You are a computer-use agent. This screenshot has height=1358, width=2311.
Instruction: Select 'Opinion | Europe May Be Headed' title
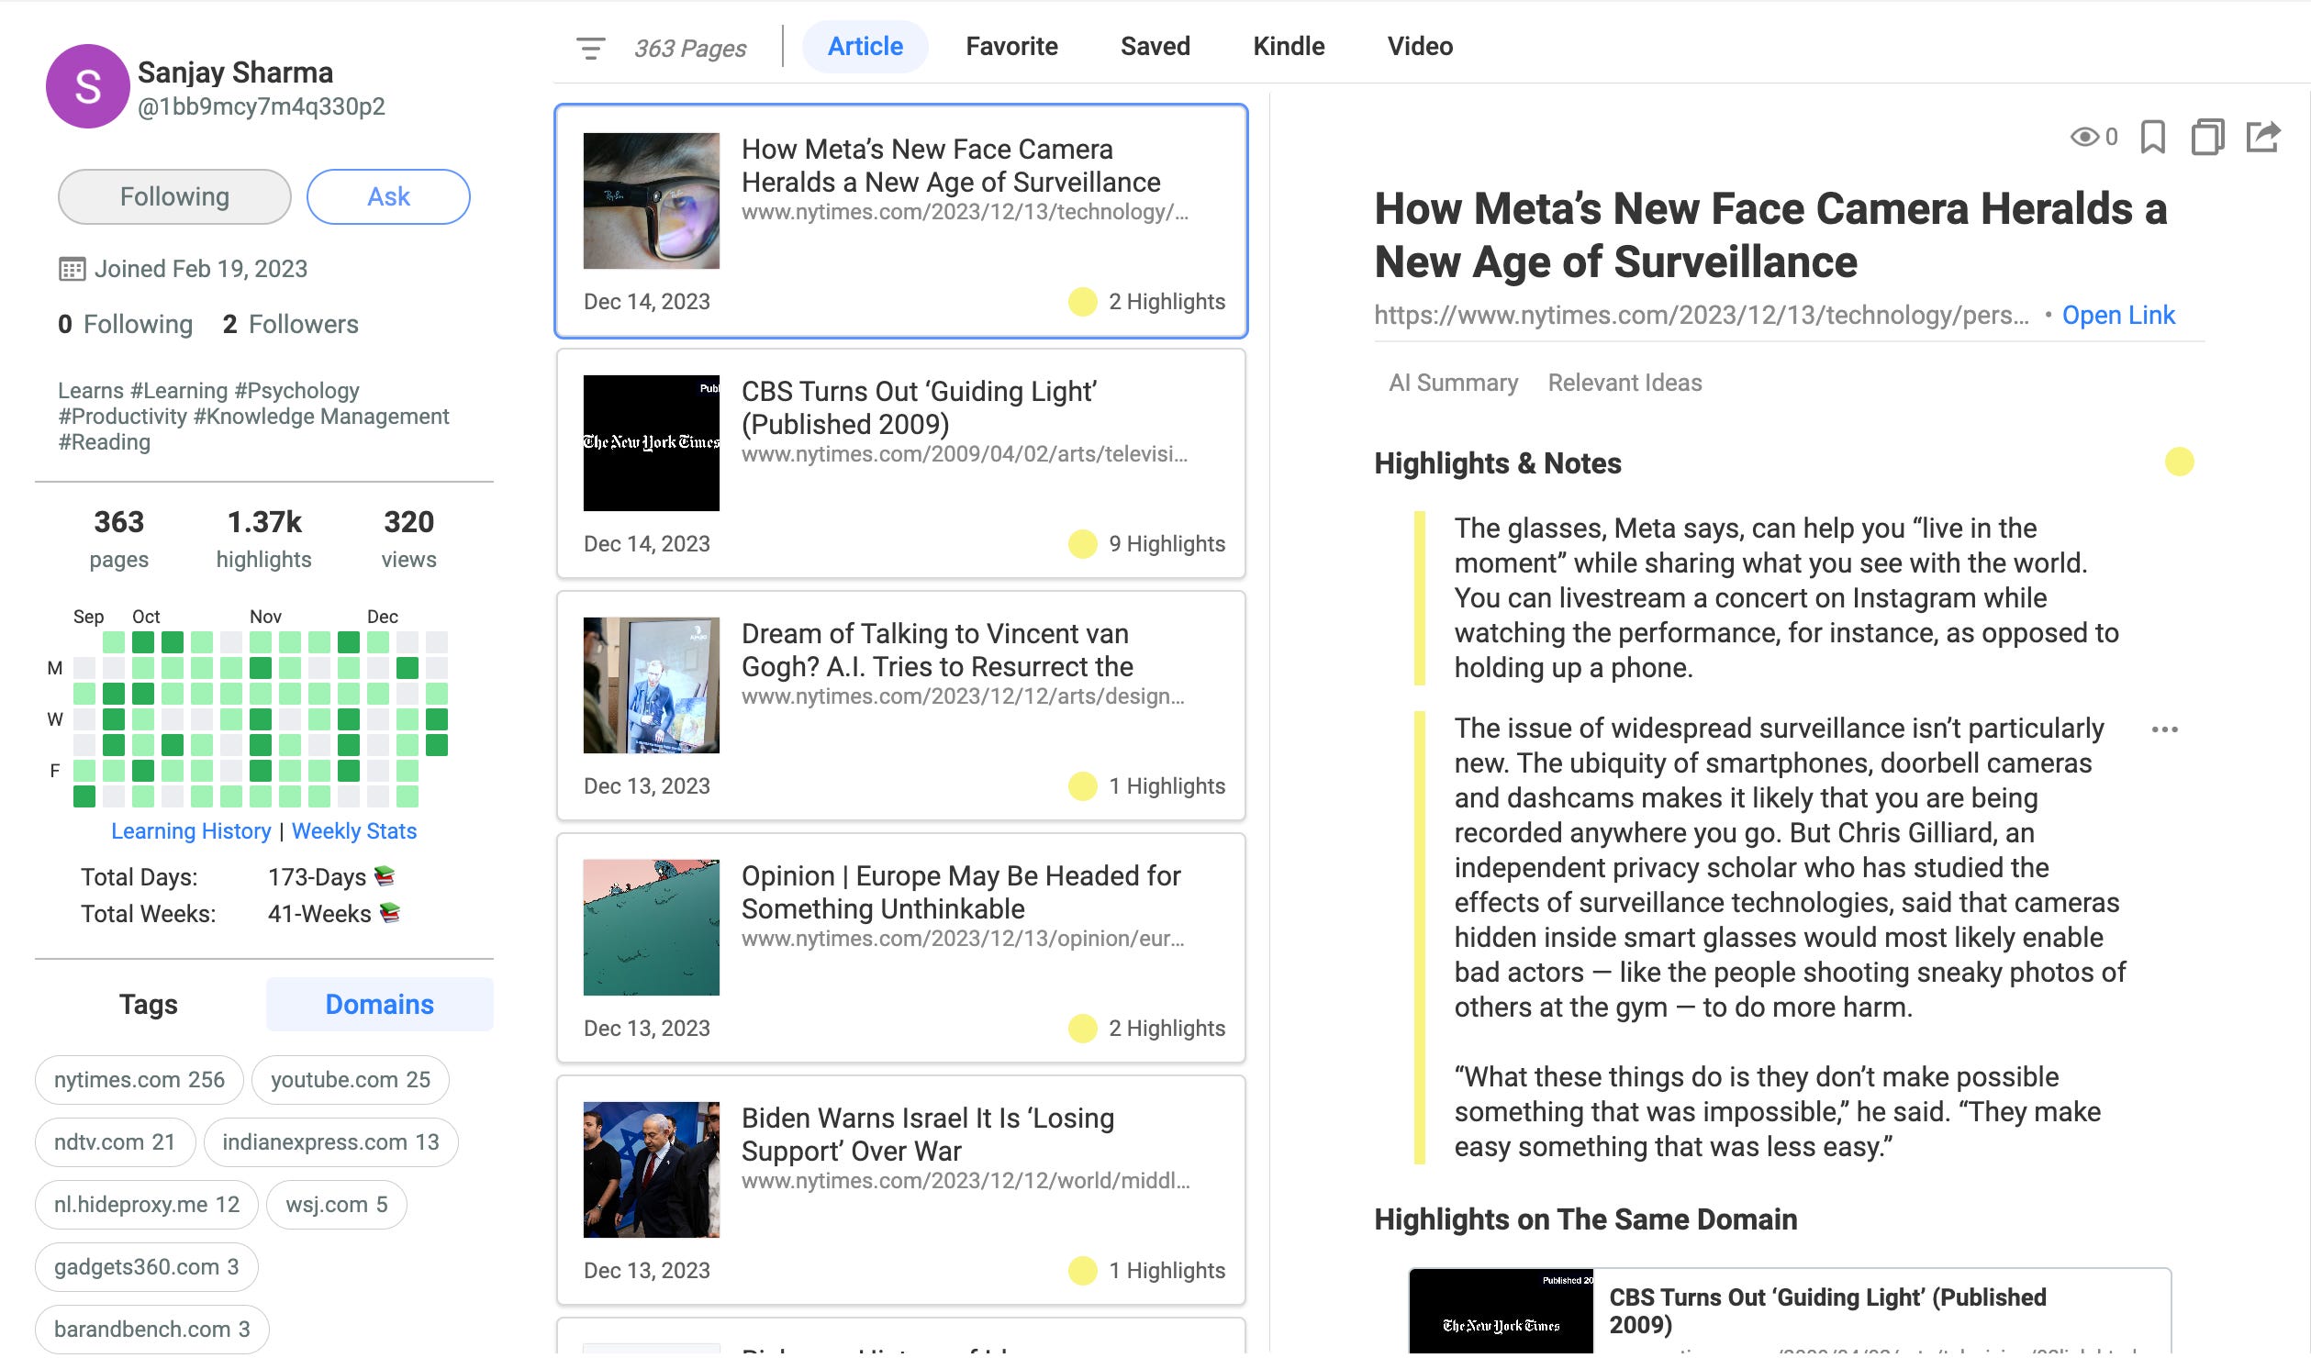(961, 893)
